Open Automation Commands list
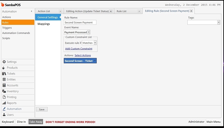Image resolution: width=224 pixels, height=128 pixels. [16, 33]
